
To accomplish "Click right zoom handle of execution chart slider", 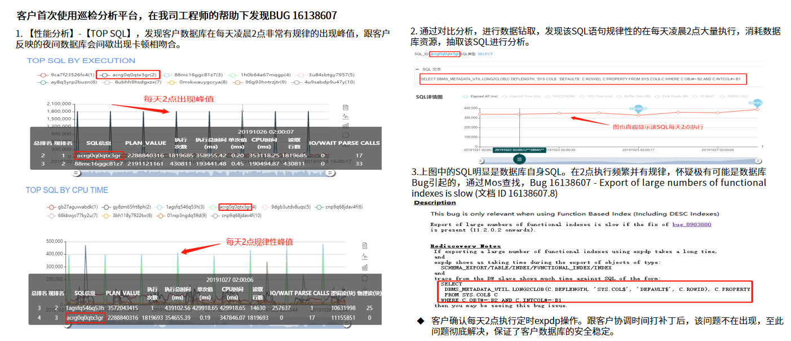I will point(330,174).
